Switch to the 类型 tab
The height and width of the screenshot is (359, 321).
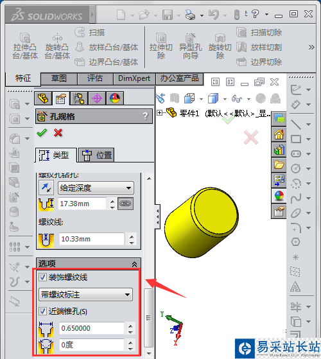pos(56,155)
